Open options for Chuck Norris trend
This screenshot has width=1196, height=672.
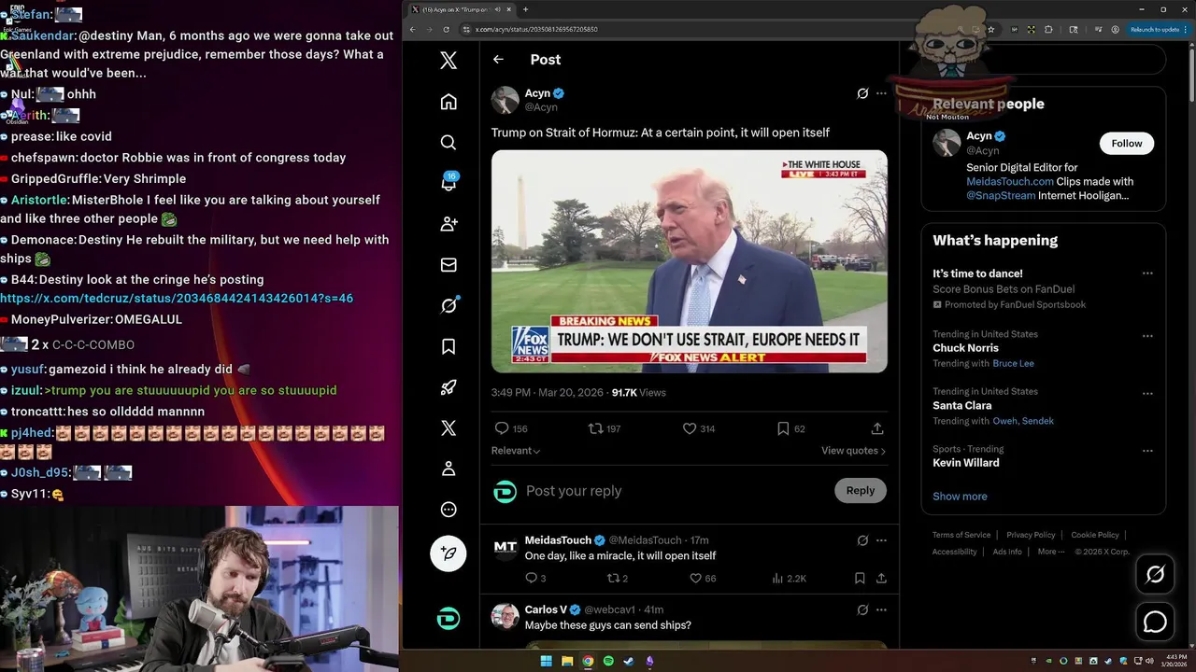pos(1147,336)
